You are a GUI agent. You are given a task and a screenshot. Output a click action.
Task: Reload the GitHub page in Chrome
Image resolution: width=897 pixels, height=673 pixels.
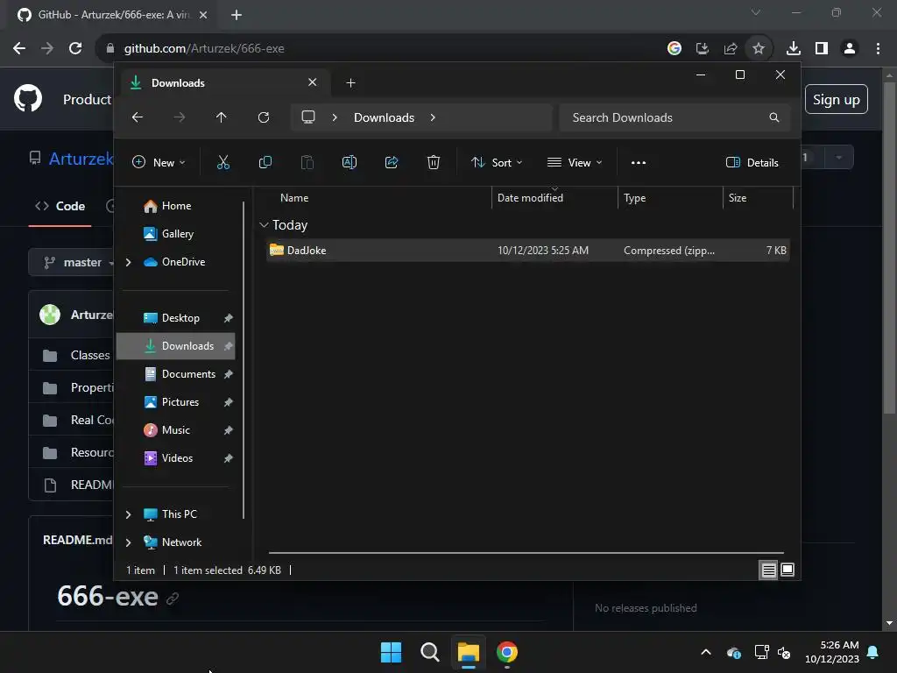tap(75, 49)
